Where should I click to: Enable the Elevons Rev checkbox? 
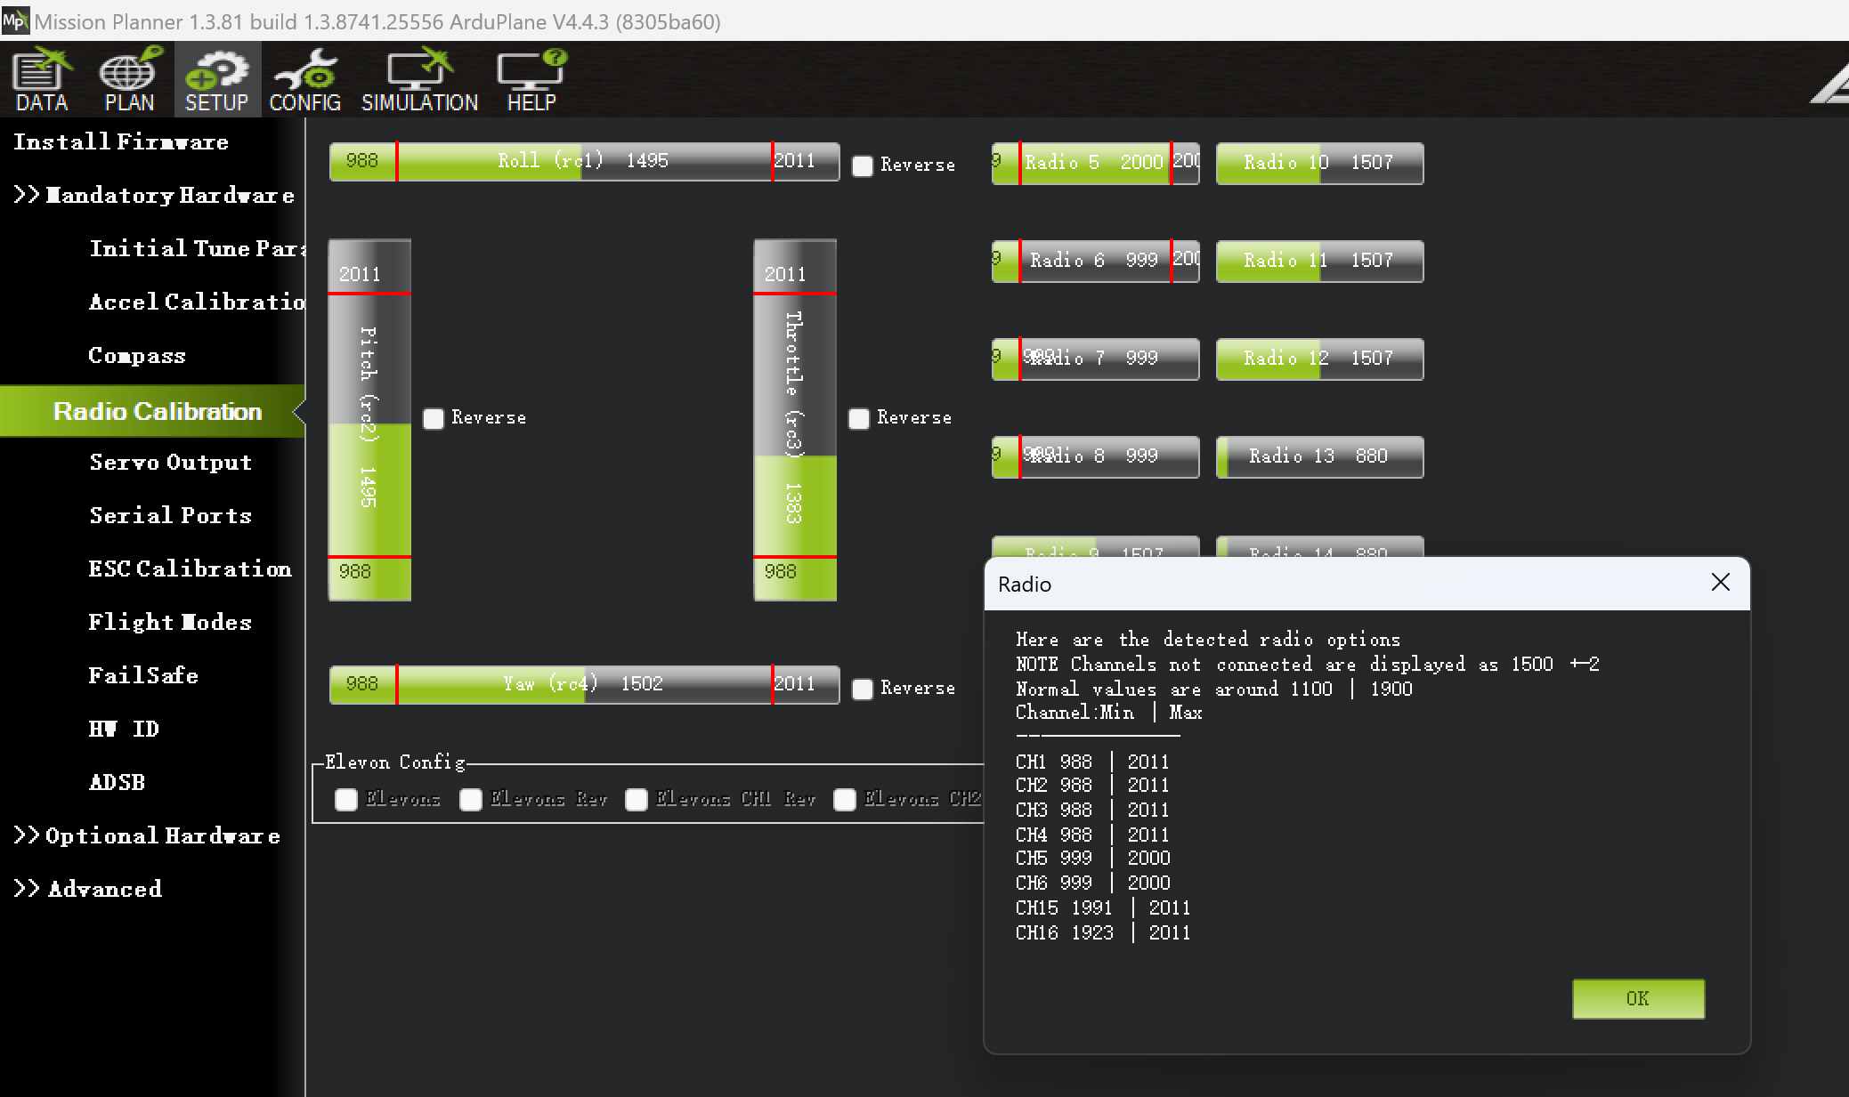click(x=470, y=799)
